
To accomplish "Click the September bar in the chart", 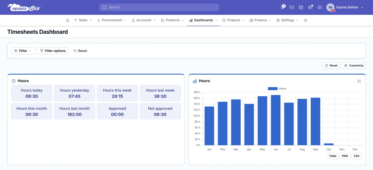I will (315, 121).
